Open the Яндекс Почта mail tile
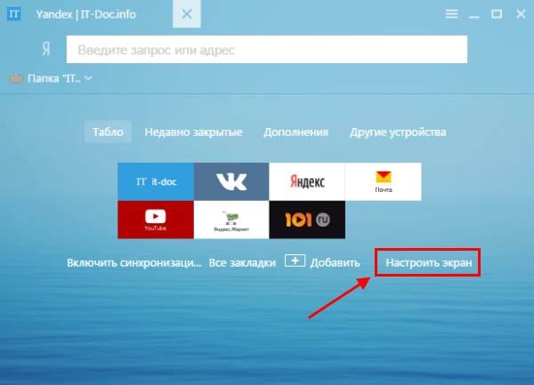Image resolution: width=534 pixels, height=385 pixels. pyautogui.click(x=382, y=181)
